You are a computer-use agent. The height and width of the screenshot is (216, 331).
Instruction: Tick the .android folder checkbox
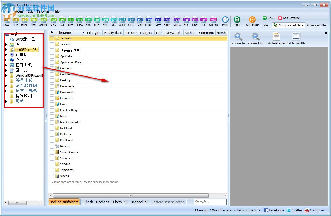(51, 44)
